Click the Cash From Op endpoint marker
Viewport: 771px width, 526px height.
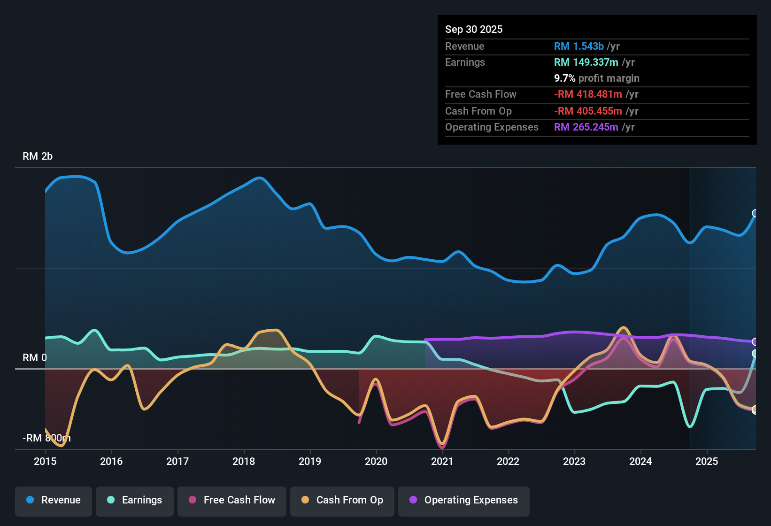tap(755, 410)
